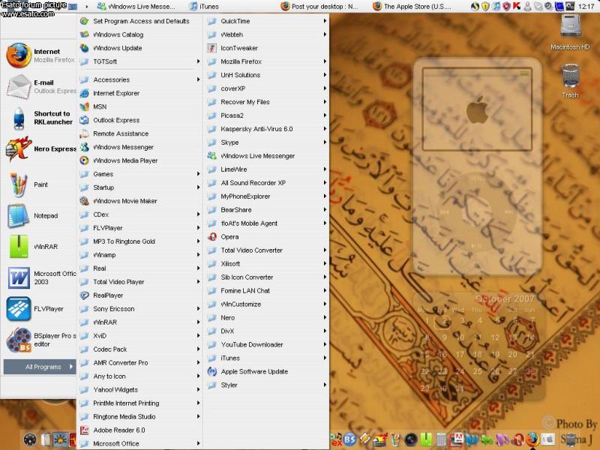Open Windows Update from the programs menu
600x450 pixels.
click(x=139, y=48)
